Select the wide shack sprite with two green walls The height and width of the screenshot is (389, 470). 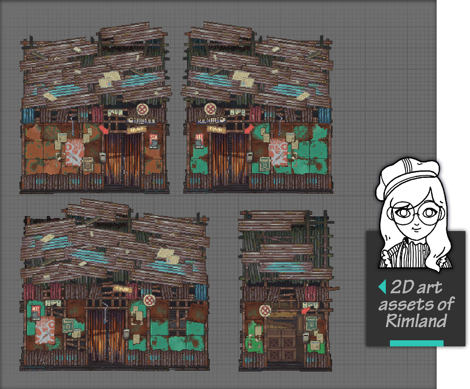coord(115,285)
